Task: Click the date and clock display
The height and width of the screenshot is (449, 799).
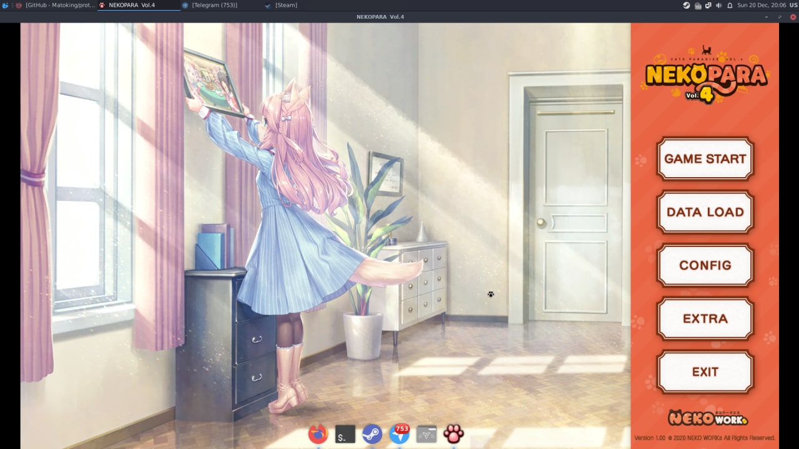Action: click(760, 5)
